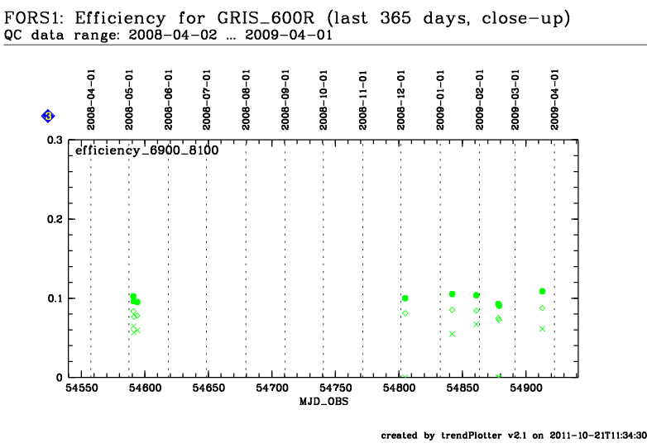Click the green cross marker just after 2009-01-01
Screen dimensions: 647x448
coord(453,334)
